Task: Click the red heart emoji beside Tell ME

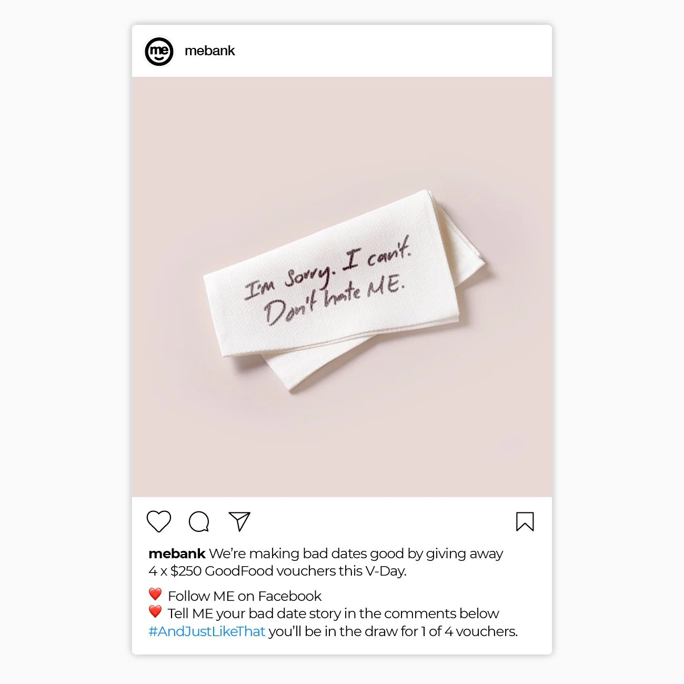Action: (155, 612)
